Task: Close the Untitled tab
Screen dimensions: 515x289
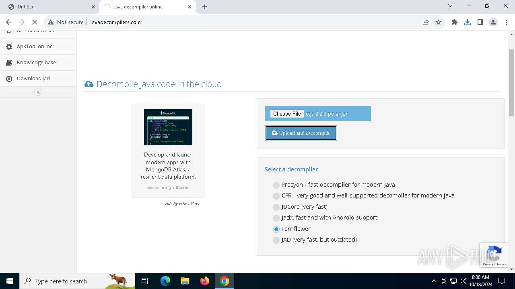Action: click(x=93, y=7)
